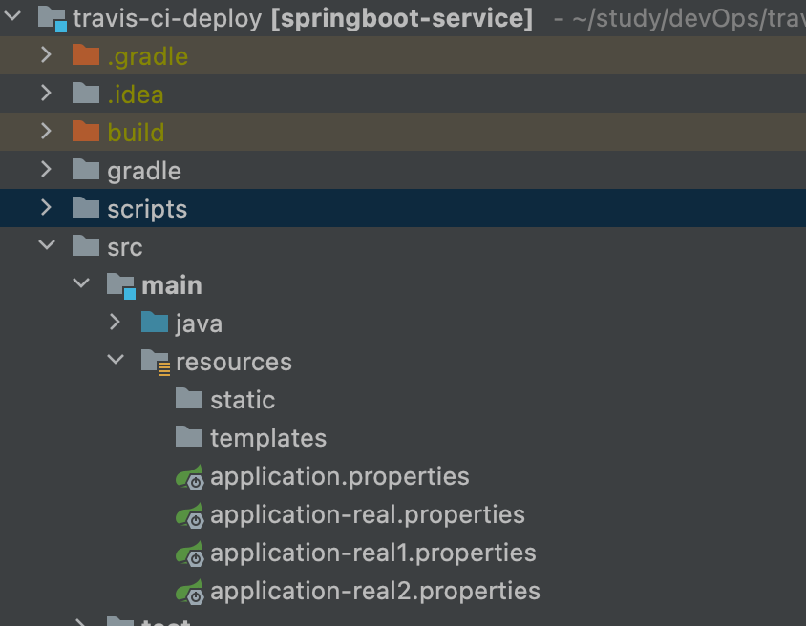The width and height of the screenshot is (806, 626).
Task: Click the orange .gradle excluded folder icon
Action: tap(86, 55)
